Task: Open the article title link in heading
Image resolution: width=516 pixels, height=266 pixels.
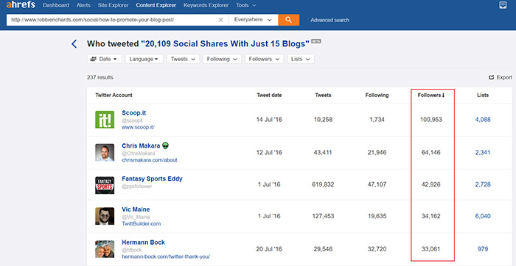Action: pyautogui.click(x=225, y=43)
